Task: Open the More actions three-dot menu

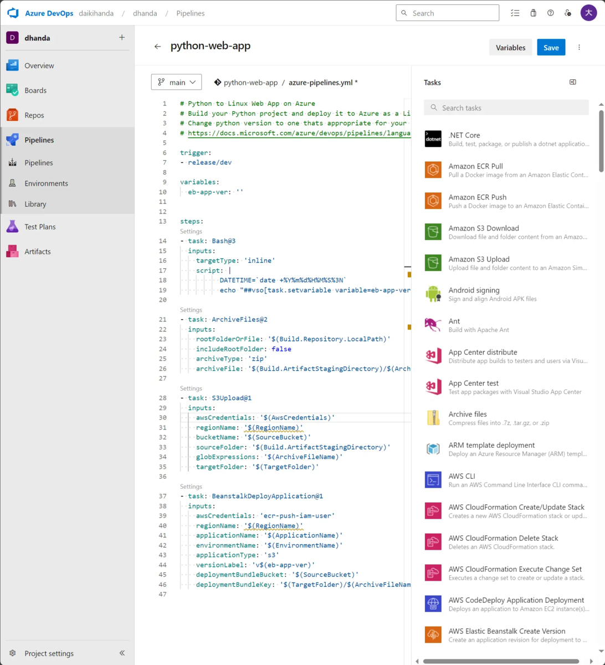Action: point(580,48)
